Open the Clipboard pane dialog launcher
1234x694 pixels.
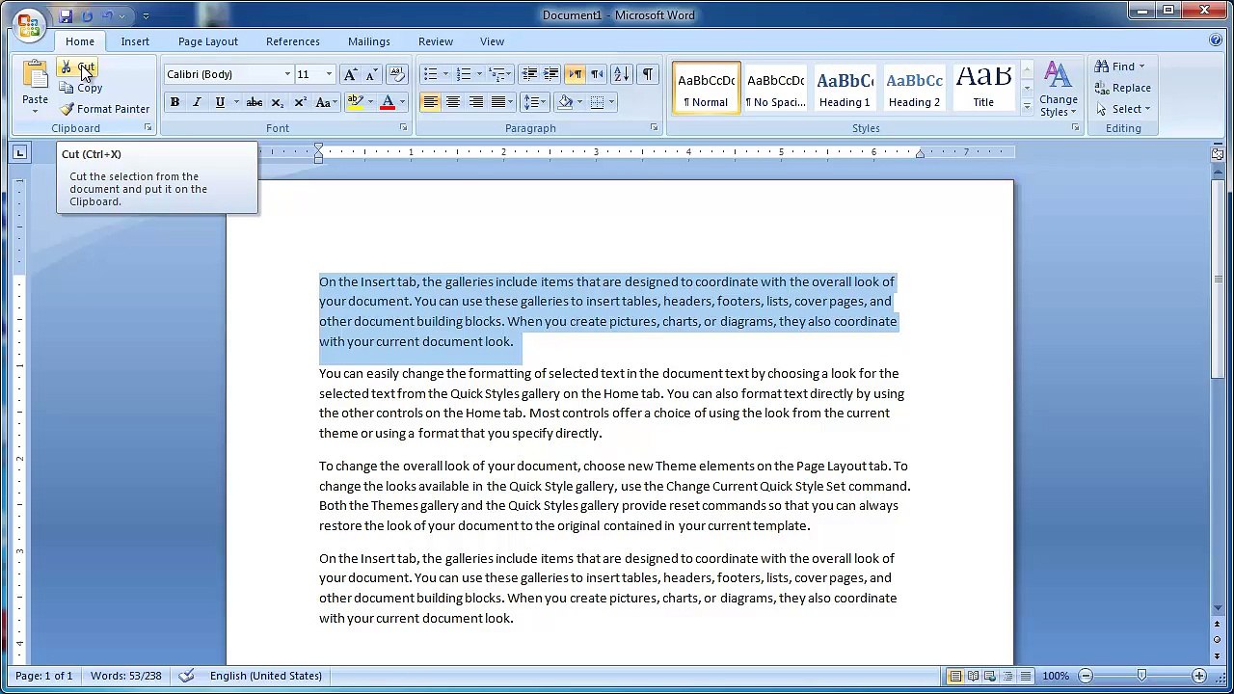(x=148, y=128)
